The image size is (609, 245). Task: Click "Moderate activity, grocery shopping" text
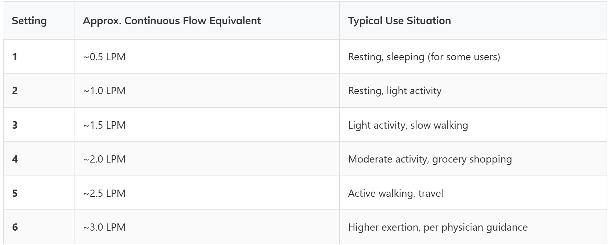click(430, 159)
